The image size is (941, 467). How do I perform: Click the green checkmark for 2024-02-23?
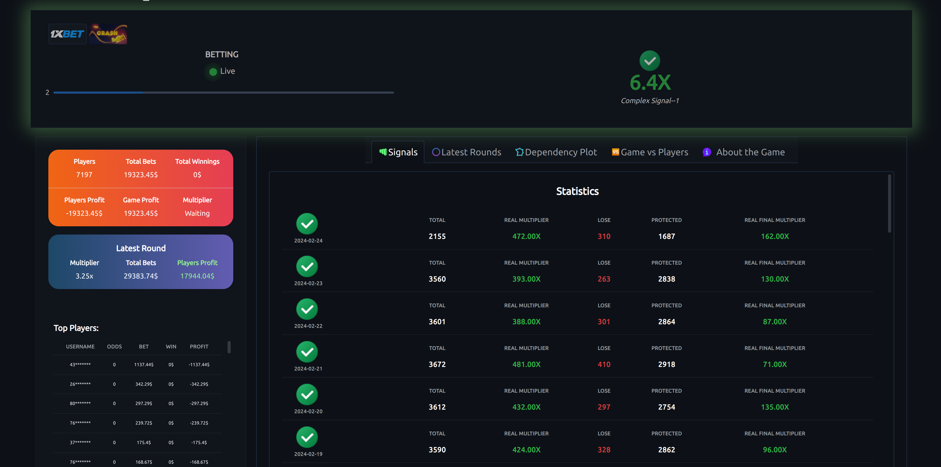pos(307,266)
